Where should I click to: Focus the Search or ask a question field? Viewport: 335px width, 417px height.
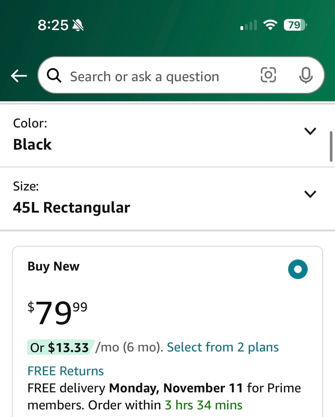[x=144, y=77]
